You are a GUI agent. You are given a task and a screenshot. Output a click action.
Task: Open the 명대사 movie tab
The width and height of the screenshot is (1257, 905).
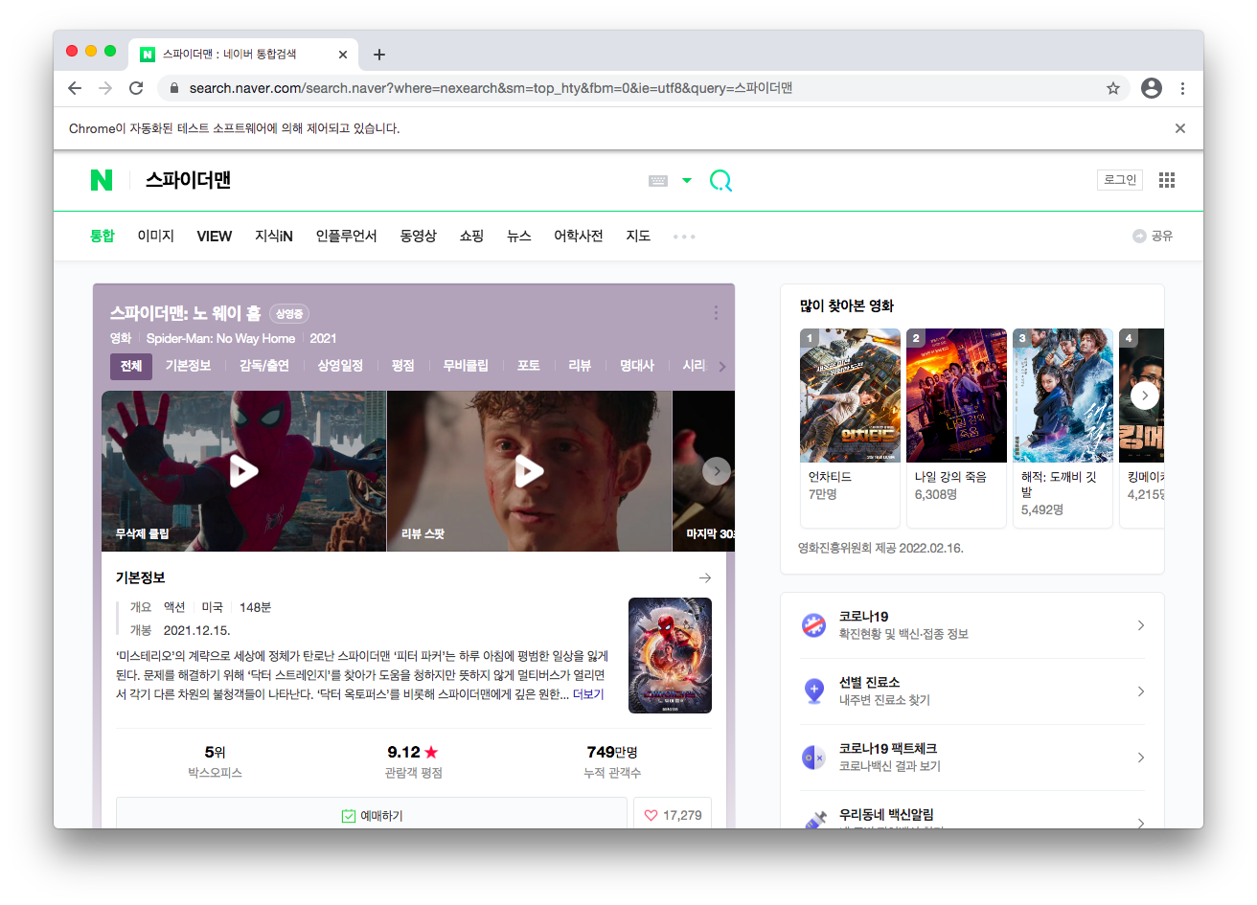[637, 366]
